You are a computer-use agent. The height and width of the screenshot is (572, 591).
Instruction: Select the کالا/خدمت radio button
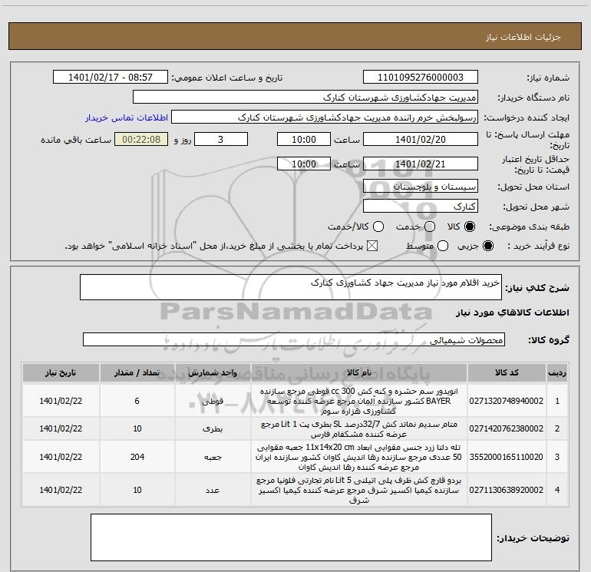tap(378, 226)
